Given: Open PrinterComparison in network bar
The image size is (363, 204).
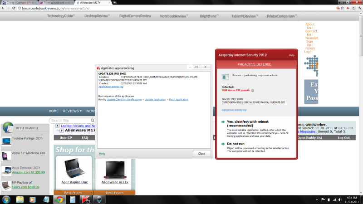Looking at the screenshot, I should pyautogui.click(x=282, y=16).
